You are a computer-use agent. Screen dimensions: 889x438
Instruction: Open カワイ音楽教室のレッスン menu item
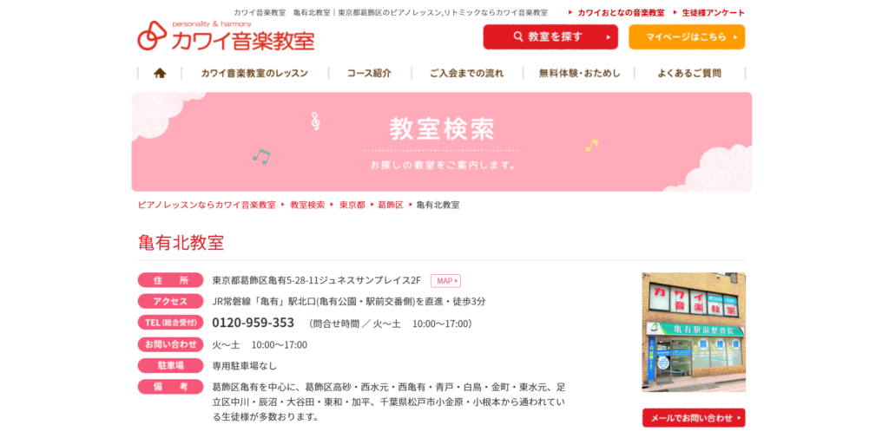point(254,73)
